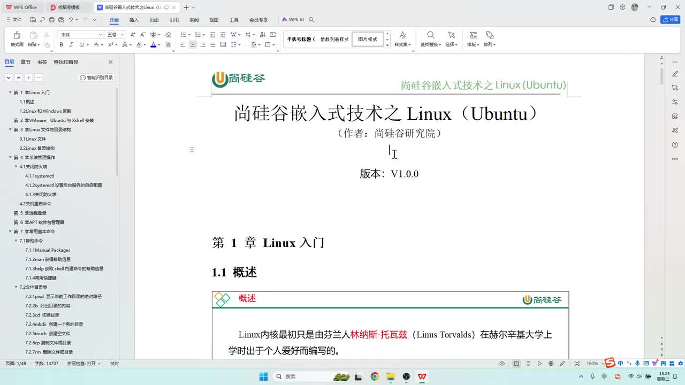
Task: Click the Select (选择) arrow tool
Action: (452, 38)
